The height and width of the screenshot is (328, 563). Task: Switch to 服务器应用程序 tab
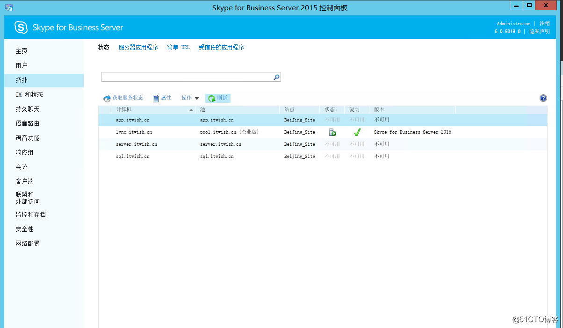138,47
